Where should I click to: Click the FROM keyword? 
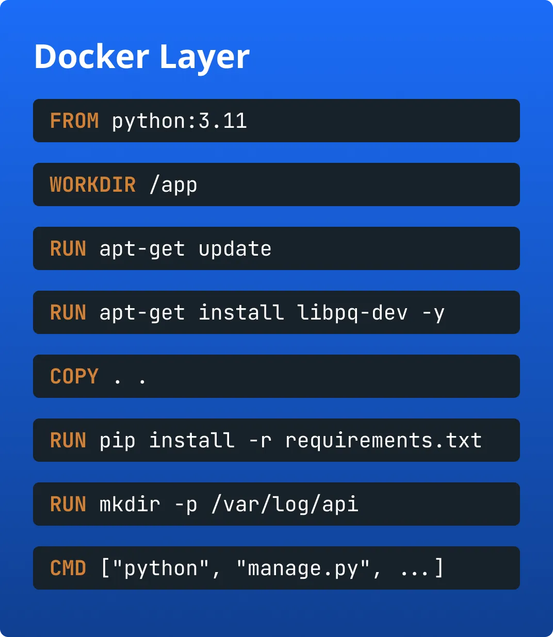click(x=74, y=121)
